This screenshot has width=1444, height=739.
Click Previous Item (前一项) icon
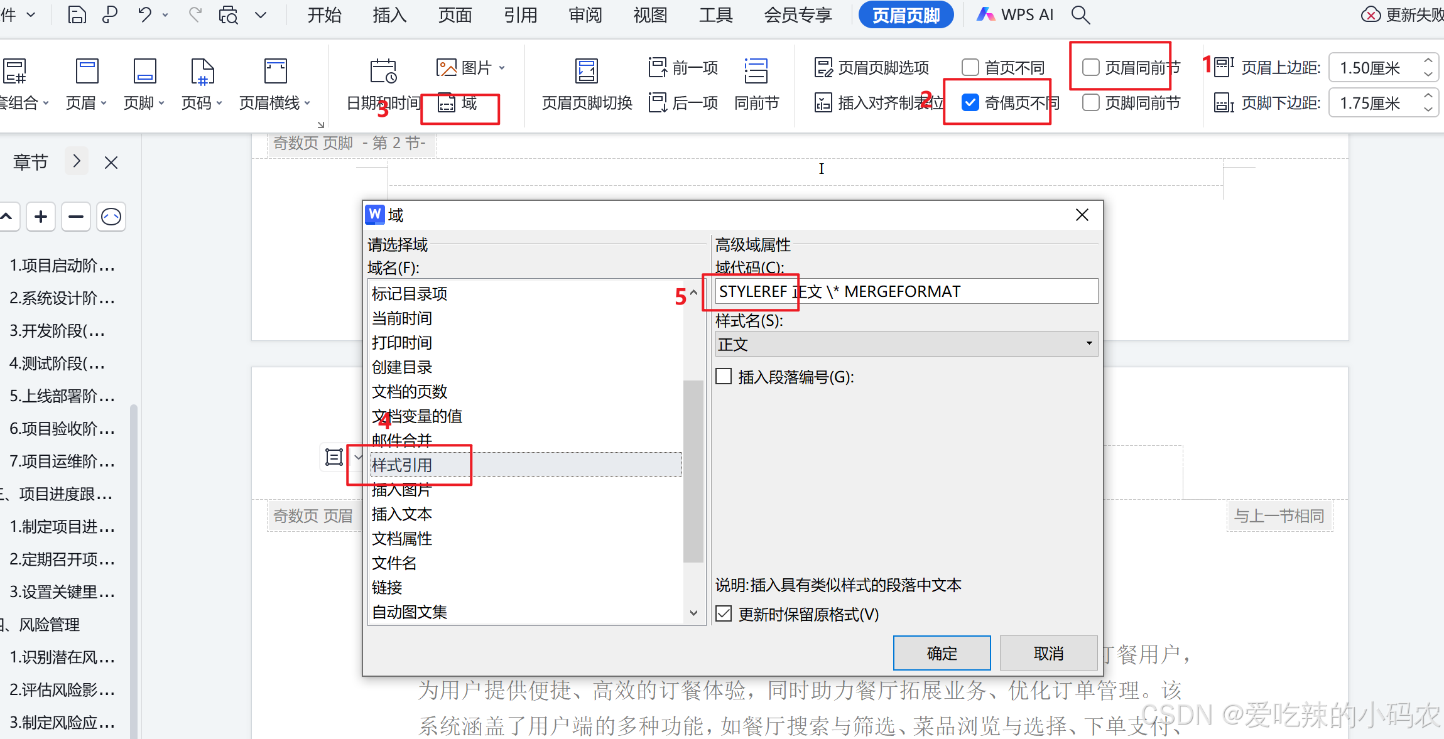[658, 67]
